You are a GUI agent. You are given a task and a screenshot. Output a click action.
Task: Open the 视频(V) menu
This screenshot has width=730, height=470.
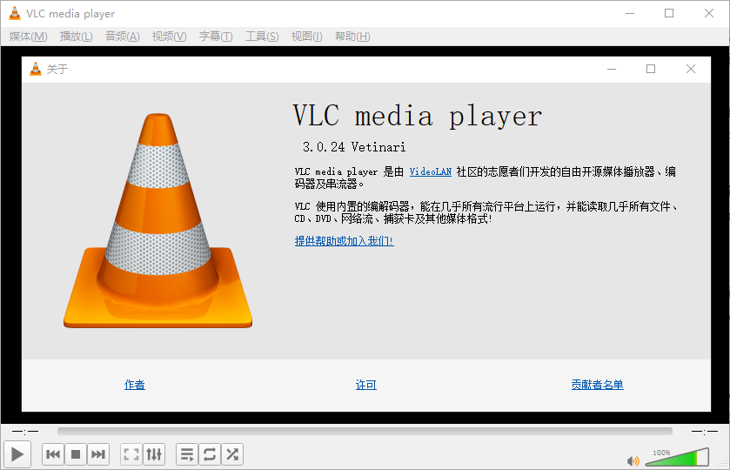[170, 37]
